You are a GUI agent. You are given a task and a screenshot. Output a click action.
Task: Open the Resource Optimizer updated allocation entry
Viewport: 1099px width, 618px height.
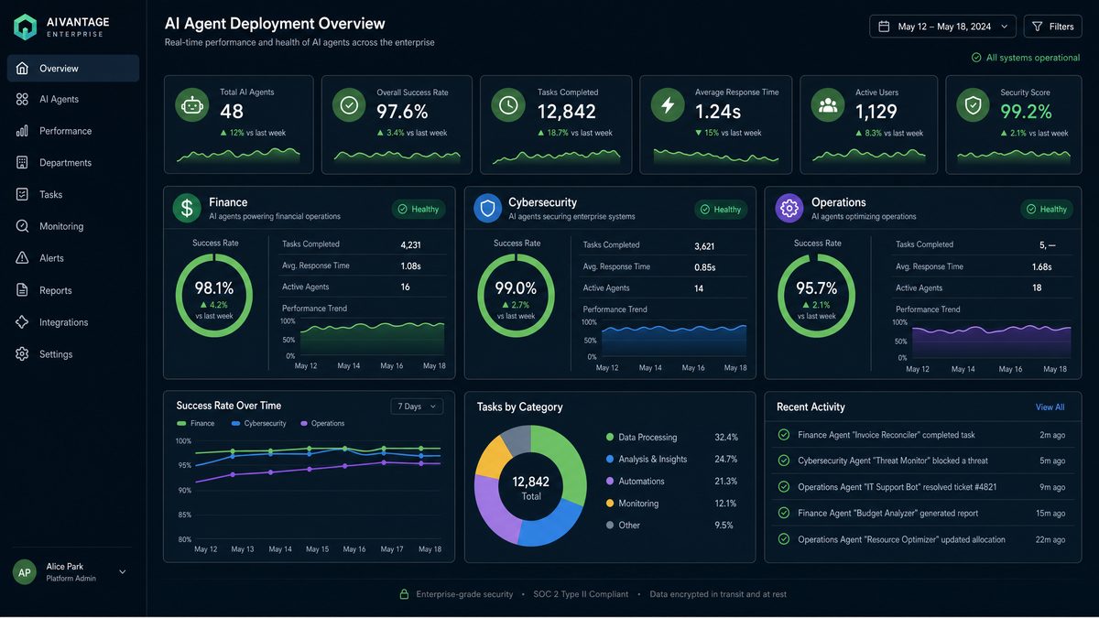click(921, 539)
